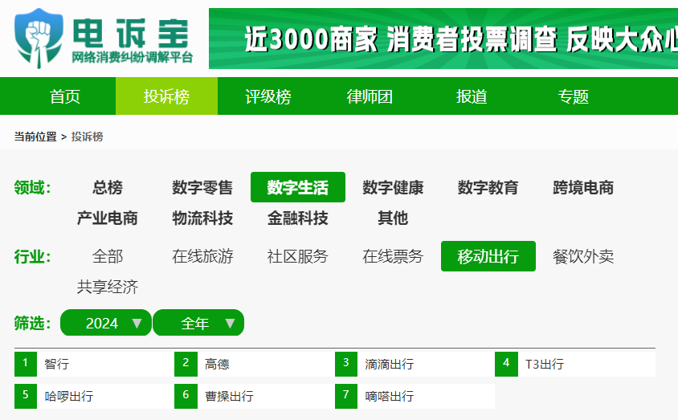Viewport: 678px width, 420px height.
Task: Open the 评级榜 tab
Action: [x=268, y=96]
